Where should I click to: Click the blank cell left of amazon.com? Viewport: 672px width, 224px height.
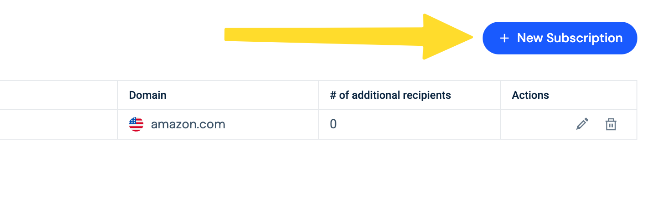coord(59,124)
